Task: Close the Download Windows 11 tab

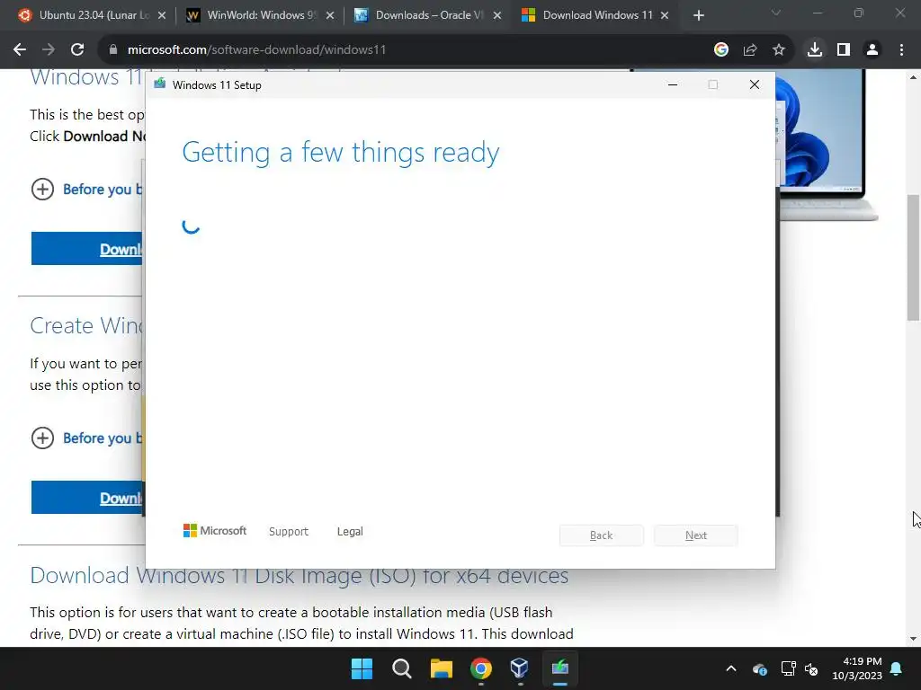Action: [665, 16]
